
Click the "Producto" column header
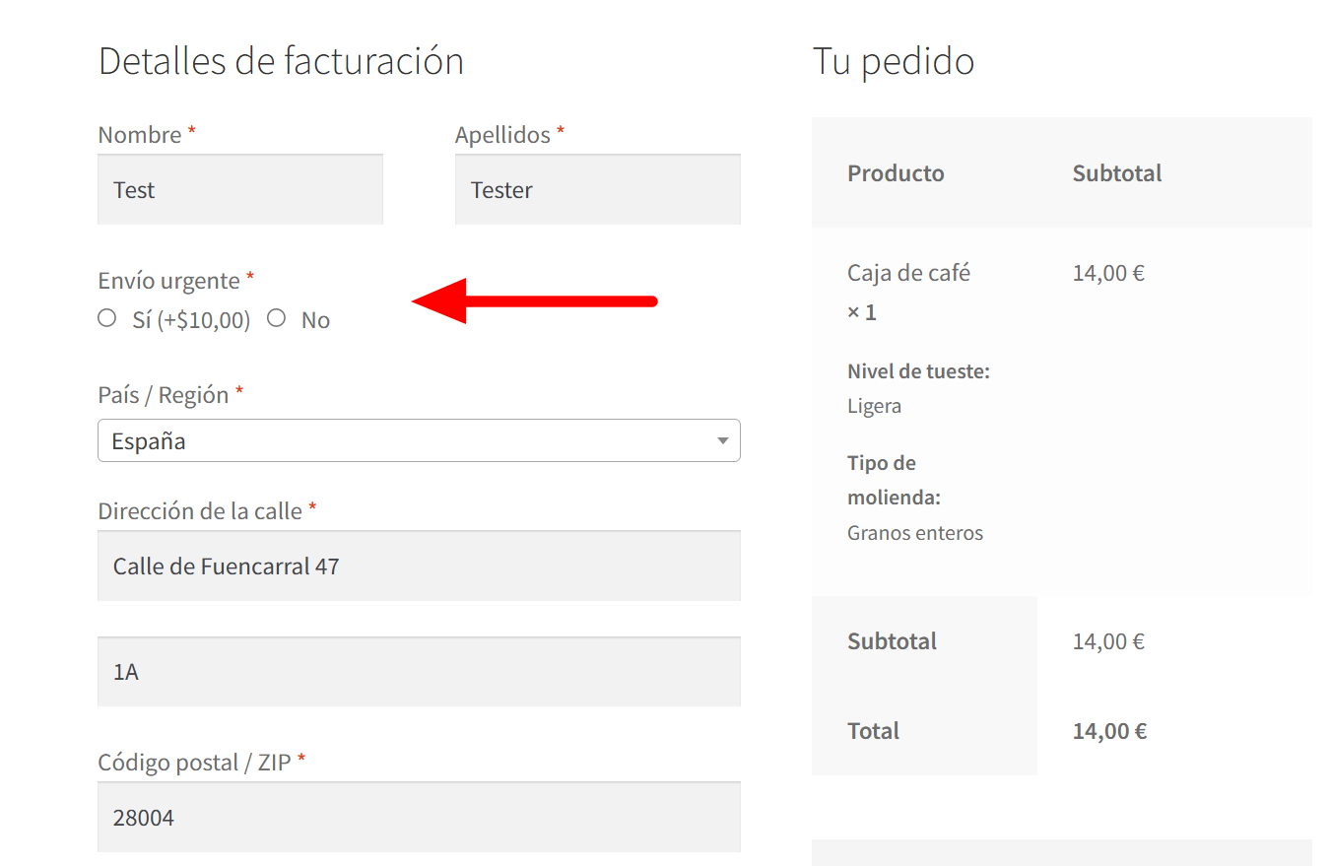[x=896, y=173]
